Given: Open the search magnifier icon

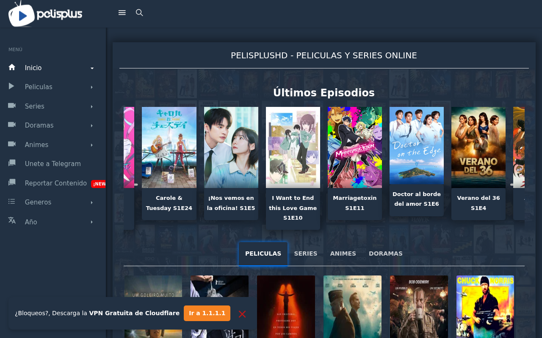Looking at the screenshot, I should pos(139,13).
